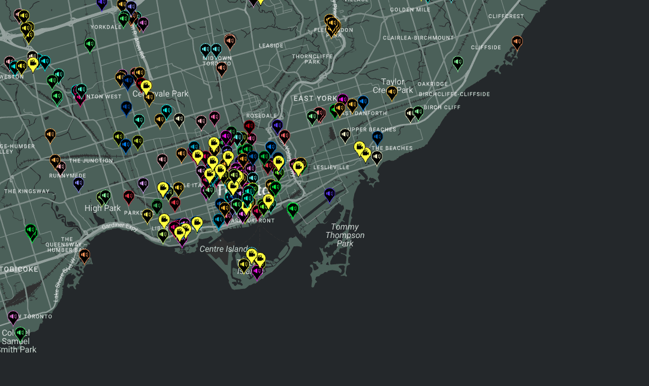Open green speaker marker at Colonel Samuel Smith Park

tap(20, 333)
